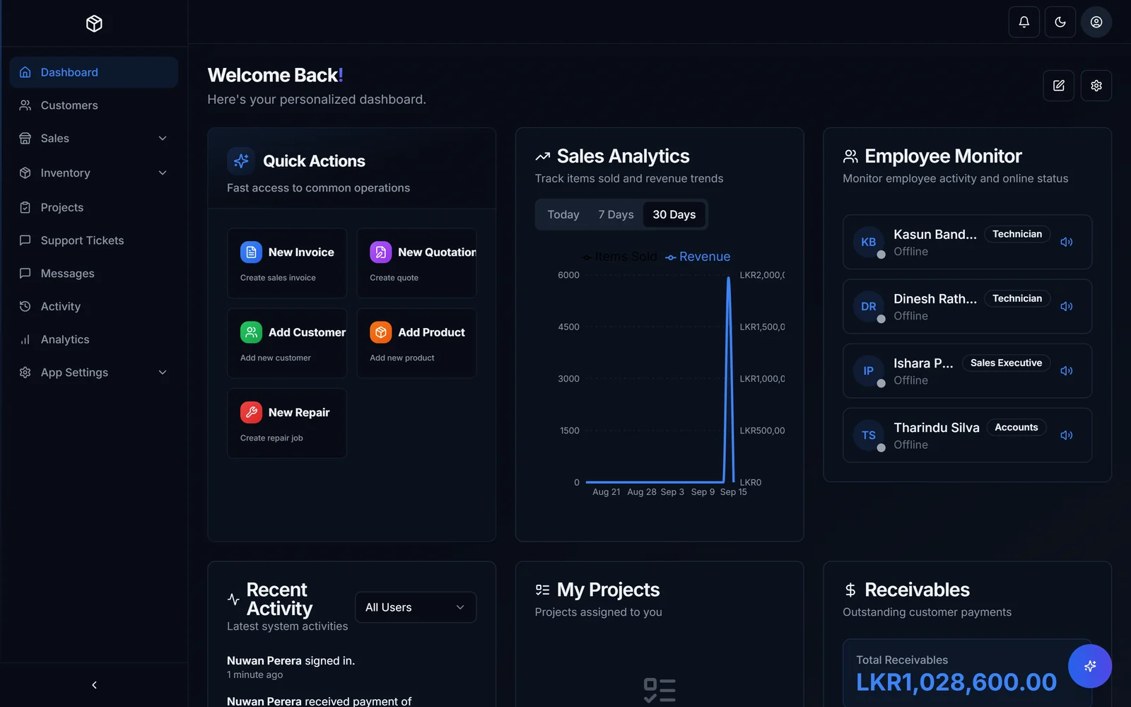Click the speaker icon for Tharindu Silva
Image resolution: width=1131 pixels, height=707 pixels.
1067,436
